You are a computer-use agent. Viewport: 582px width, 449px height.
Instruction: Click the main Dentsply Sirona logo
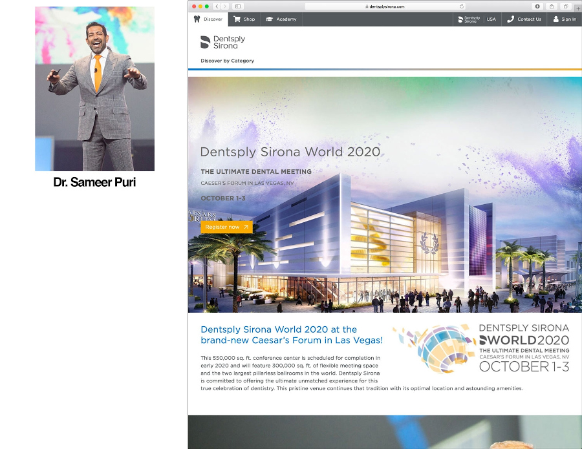(x=222, y=42)
